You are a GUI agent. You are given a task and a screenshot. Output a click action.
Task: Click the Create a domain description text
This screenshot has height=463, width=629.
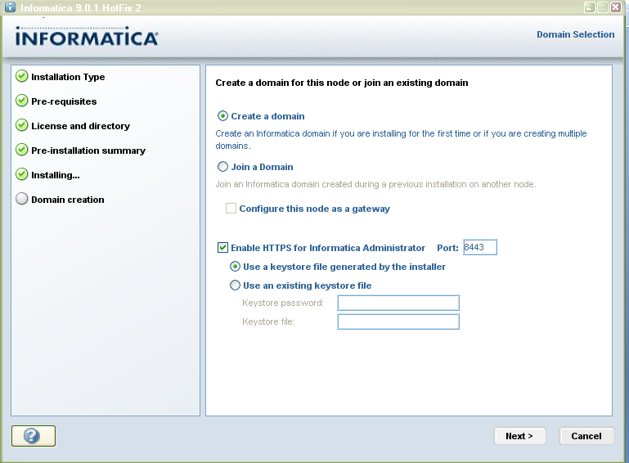401,140
